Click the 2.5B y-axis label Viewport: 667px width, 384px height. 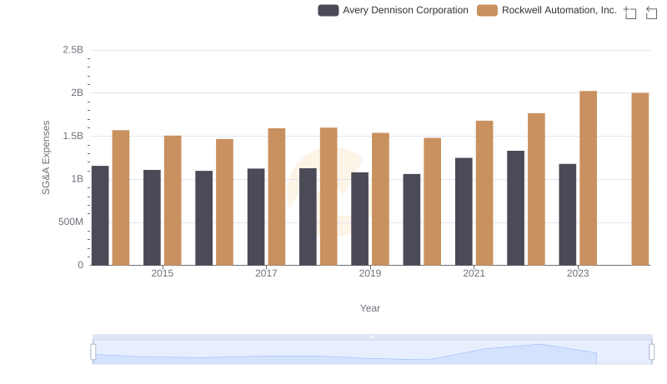73,50
